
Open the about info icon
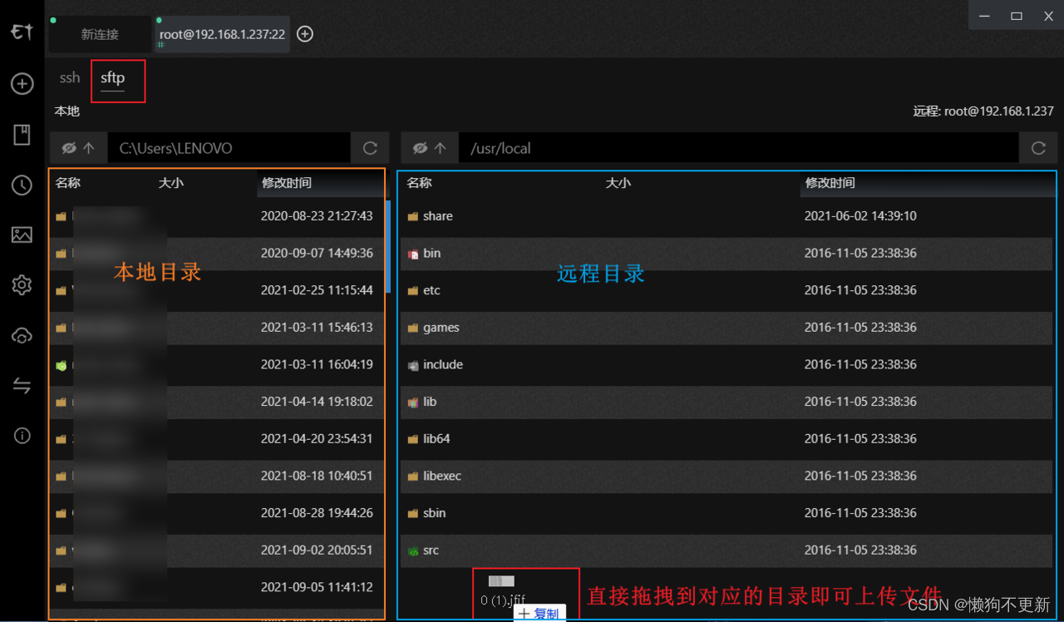point(22,436)
